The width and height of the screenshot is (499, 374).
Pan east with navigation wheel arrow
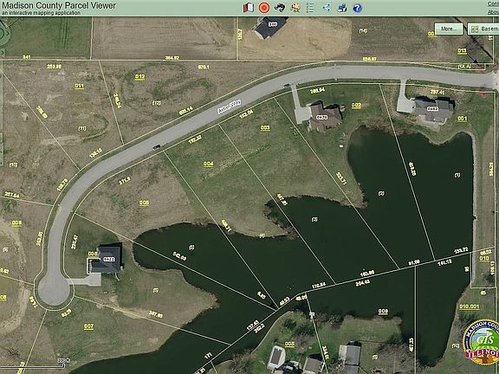(8, 33)
